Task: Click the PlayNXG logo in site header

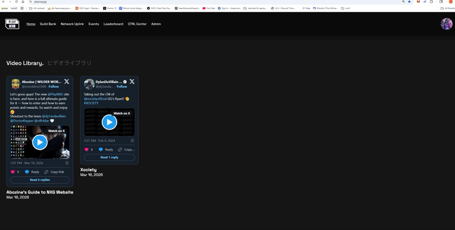Action: point(12,24)
